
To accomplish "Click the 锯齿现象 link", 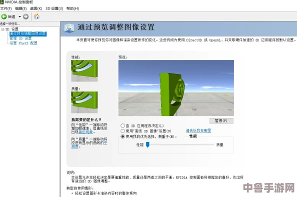I will [x=85, y=132].
